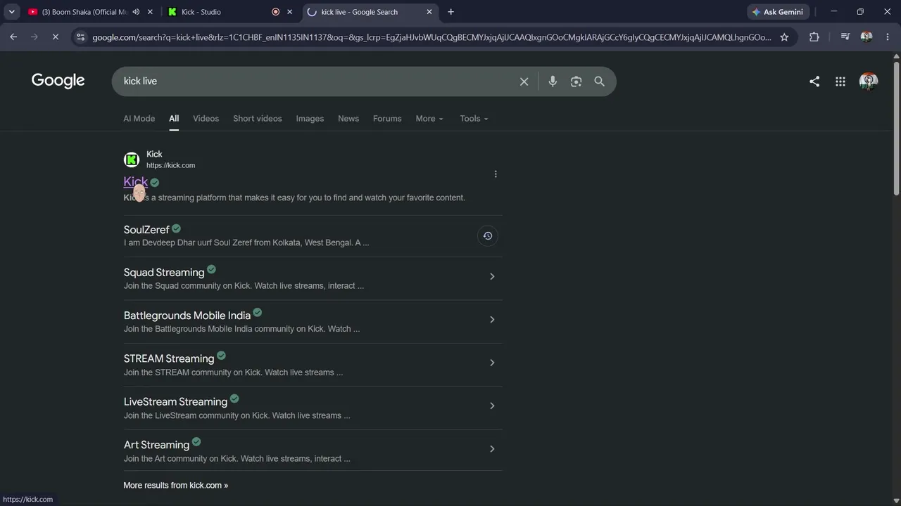Click the history icon beside SoulZeref
901x506 pixels.
click(487, 236)
